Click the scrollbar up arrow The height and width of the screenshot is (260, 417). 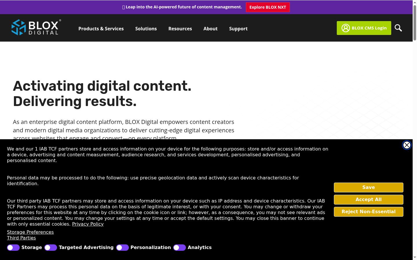415,2
